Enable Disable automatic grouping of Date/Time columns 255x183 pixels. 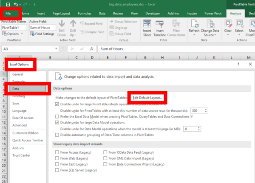[57, 135]
